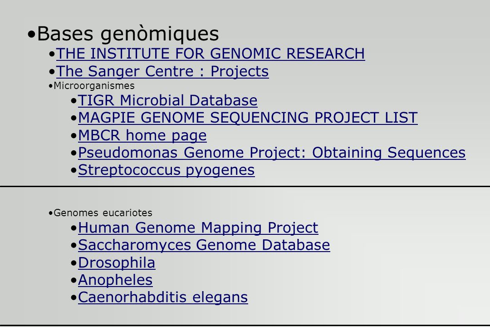This screenshot has width=490, height=327.
Task: Click the Caenorhabditis elegans link
Action: pos(163,297)
